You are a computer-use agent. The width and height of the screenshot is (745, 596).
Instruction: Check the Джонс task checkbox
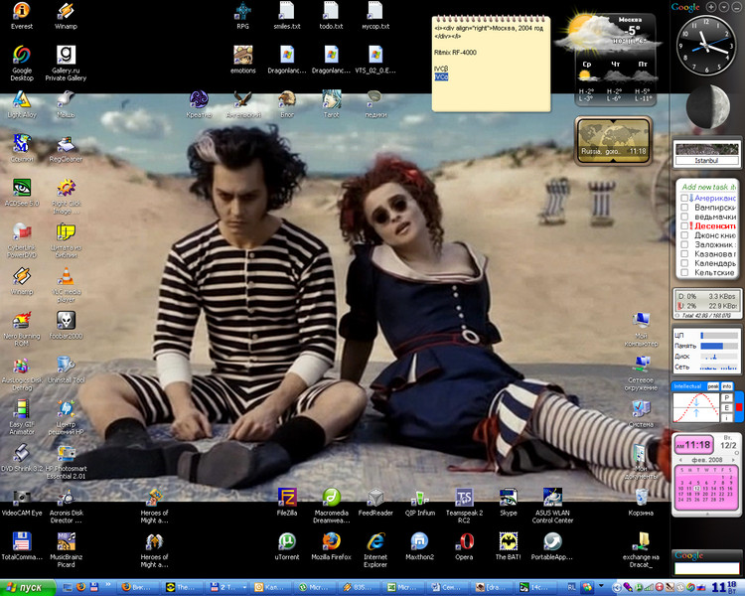point(684,235)
